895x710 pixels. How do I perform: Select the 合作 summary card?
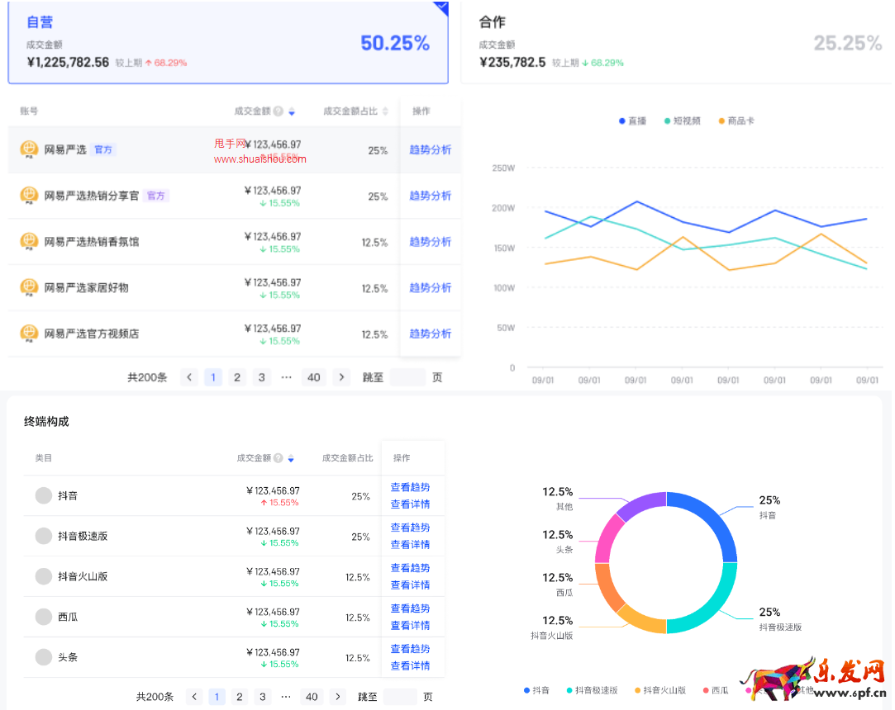coord(676,42)
